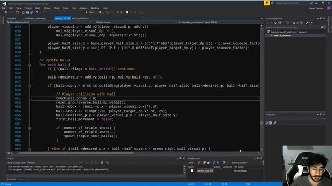Open the Show Columns dropdown in Breakpoints
Viewport: 332px width, 186px height.
pos(240,163)
